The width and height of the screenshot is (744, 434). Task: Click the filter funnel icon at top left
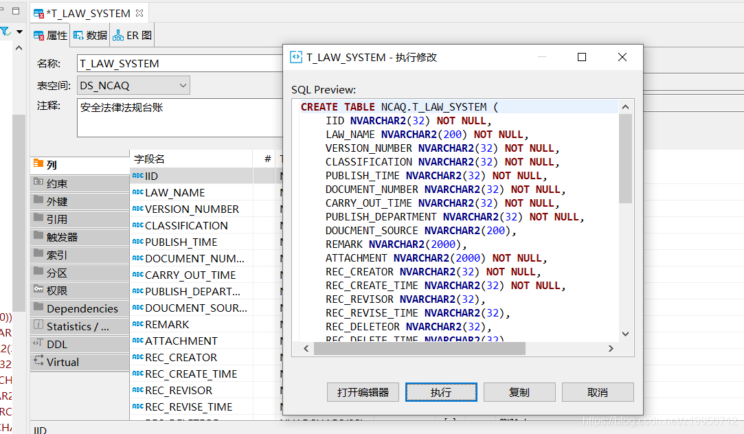pyautogui.click(x=5, y=32)
